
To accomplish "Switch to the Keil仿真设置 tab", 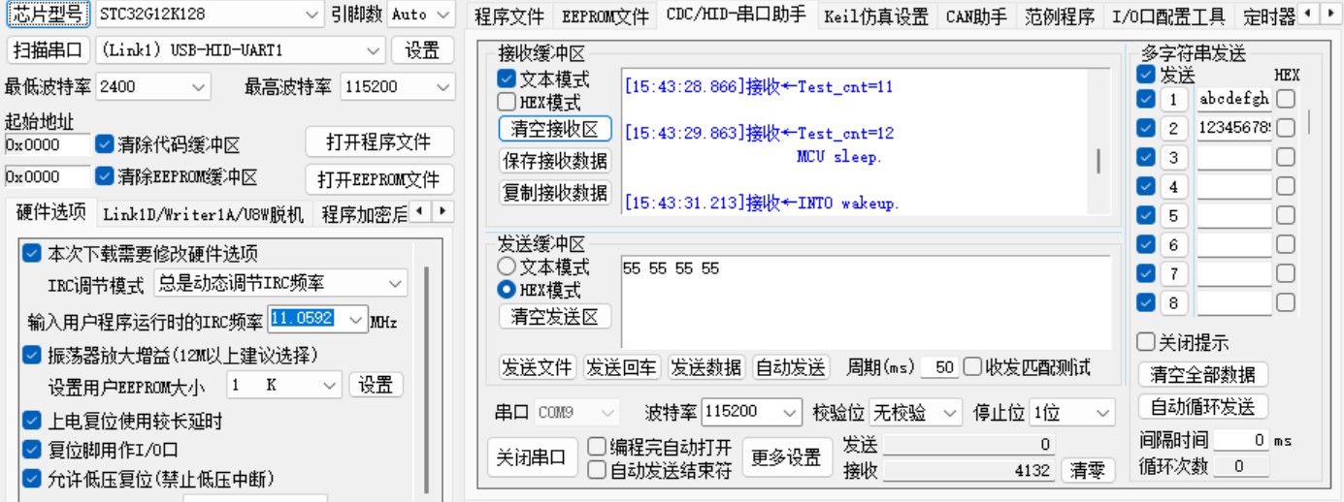I will (876, 16).
